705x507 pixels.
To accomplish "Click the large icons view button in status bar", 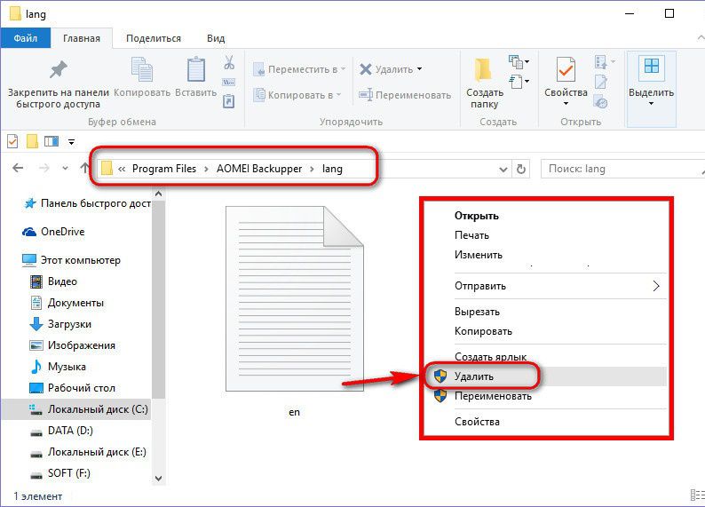I will coord(698,495).
